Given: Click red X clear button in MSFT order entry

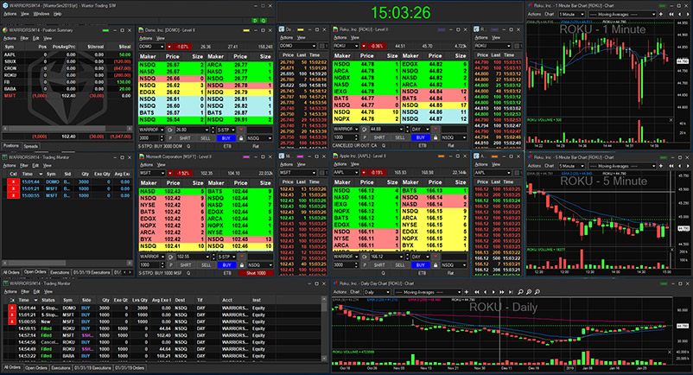Looking at the screenshot, I should [242, 257].
